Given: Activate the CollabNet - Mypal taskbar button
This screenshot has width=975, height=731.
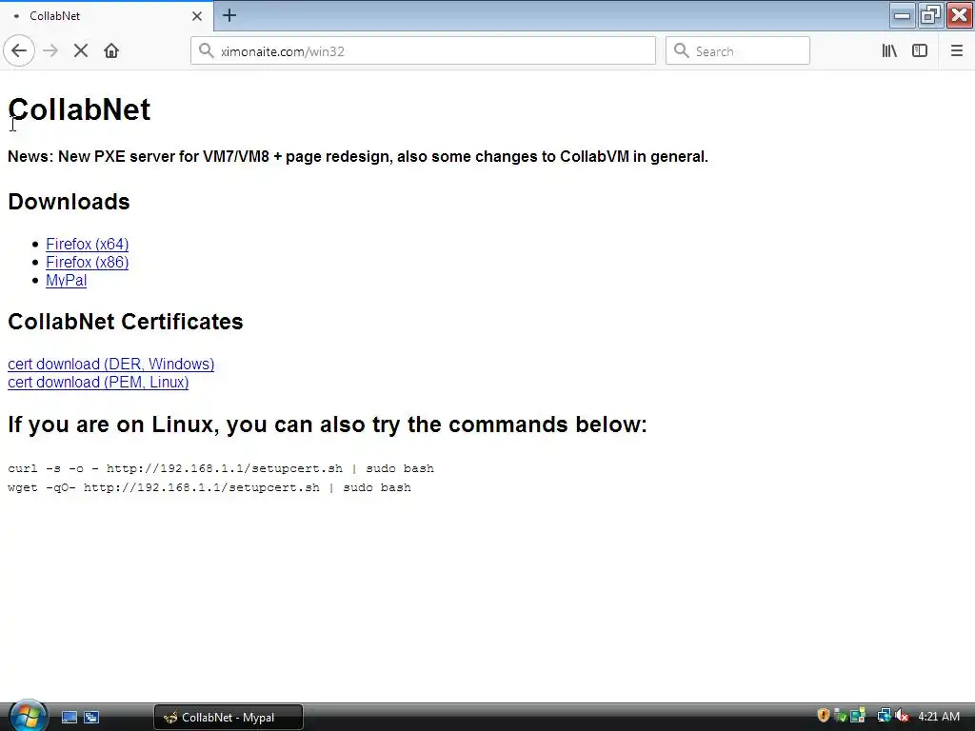Looking at the screenshot, I should (229, 718).
